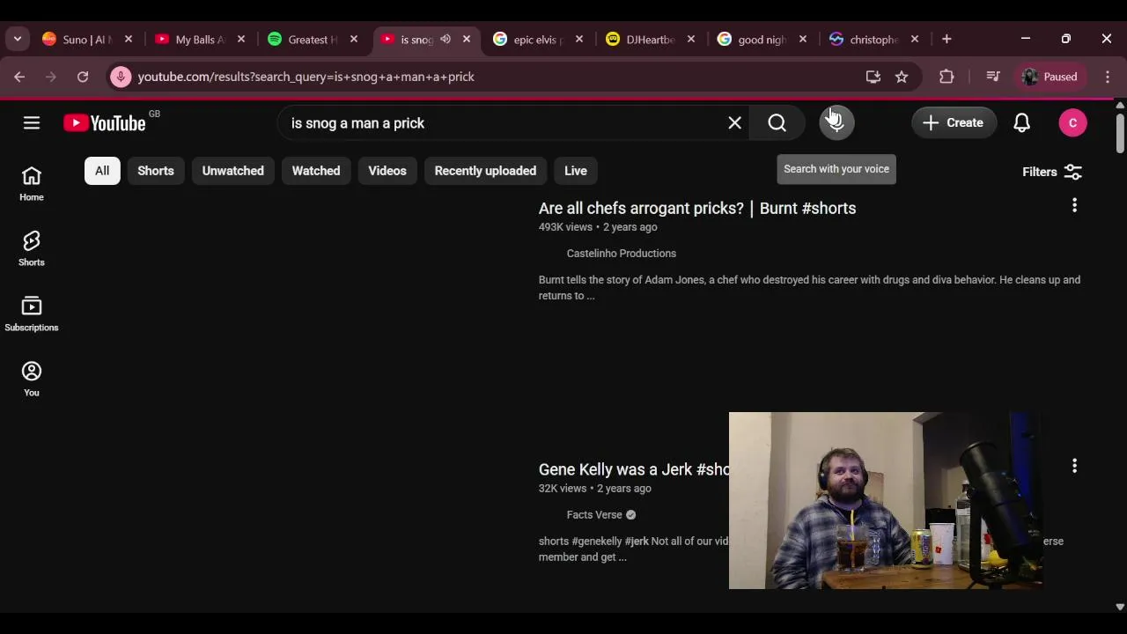Open the Paused profile button

tap(1050, 77)
